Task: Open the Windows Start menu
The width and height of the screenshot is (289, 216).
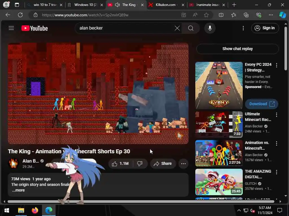Action: [x=7, y=210]
